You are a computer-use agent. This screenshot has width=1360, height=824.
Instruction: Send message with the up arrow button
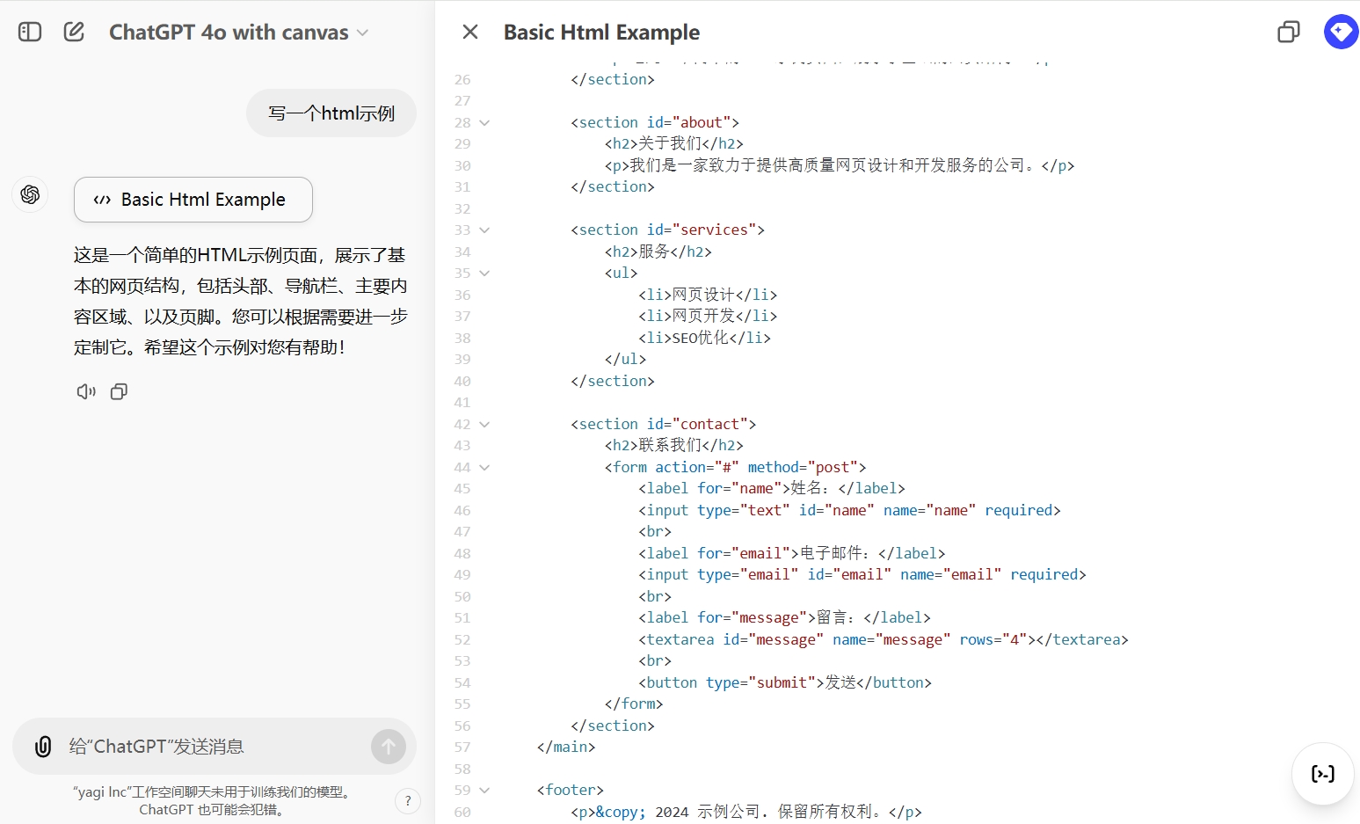pyautogui.click(x=389, y=747)
